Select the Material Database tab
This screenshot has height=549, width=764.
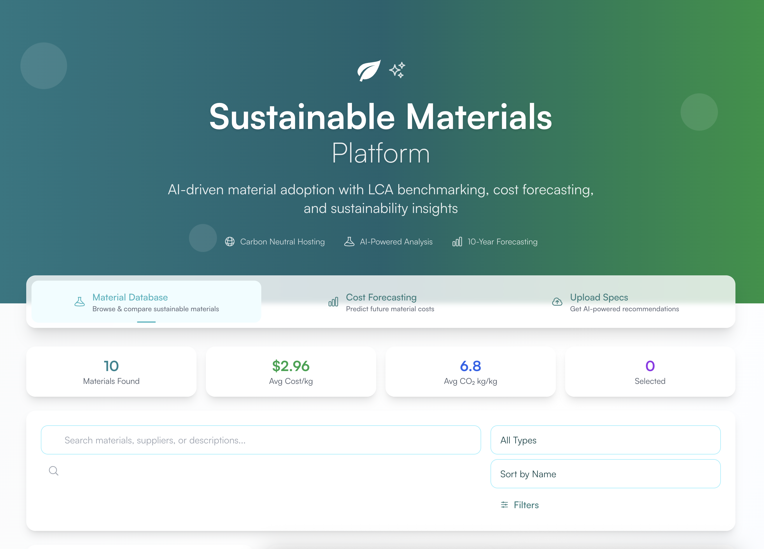146,302
